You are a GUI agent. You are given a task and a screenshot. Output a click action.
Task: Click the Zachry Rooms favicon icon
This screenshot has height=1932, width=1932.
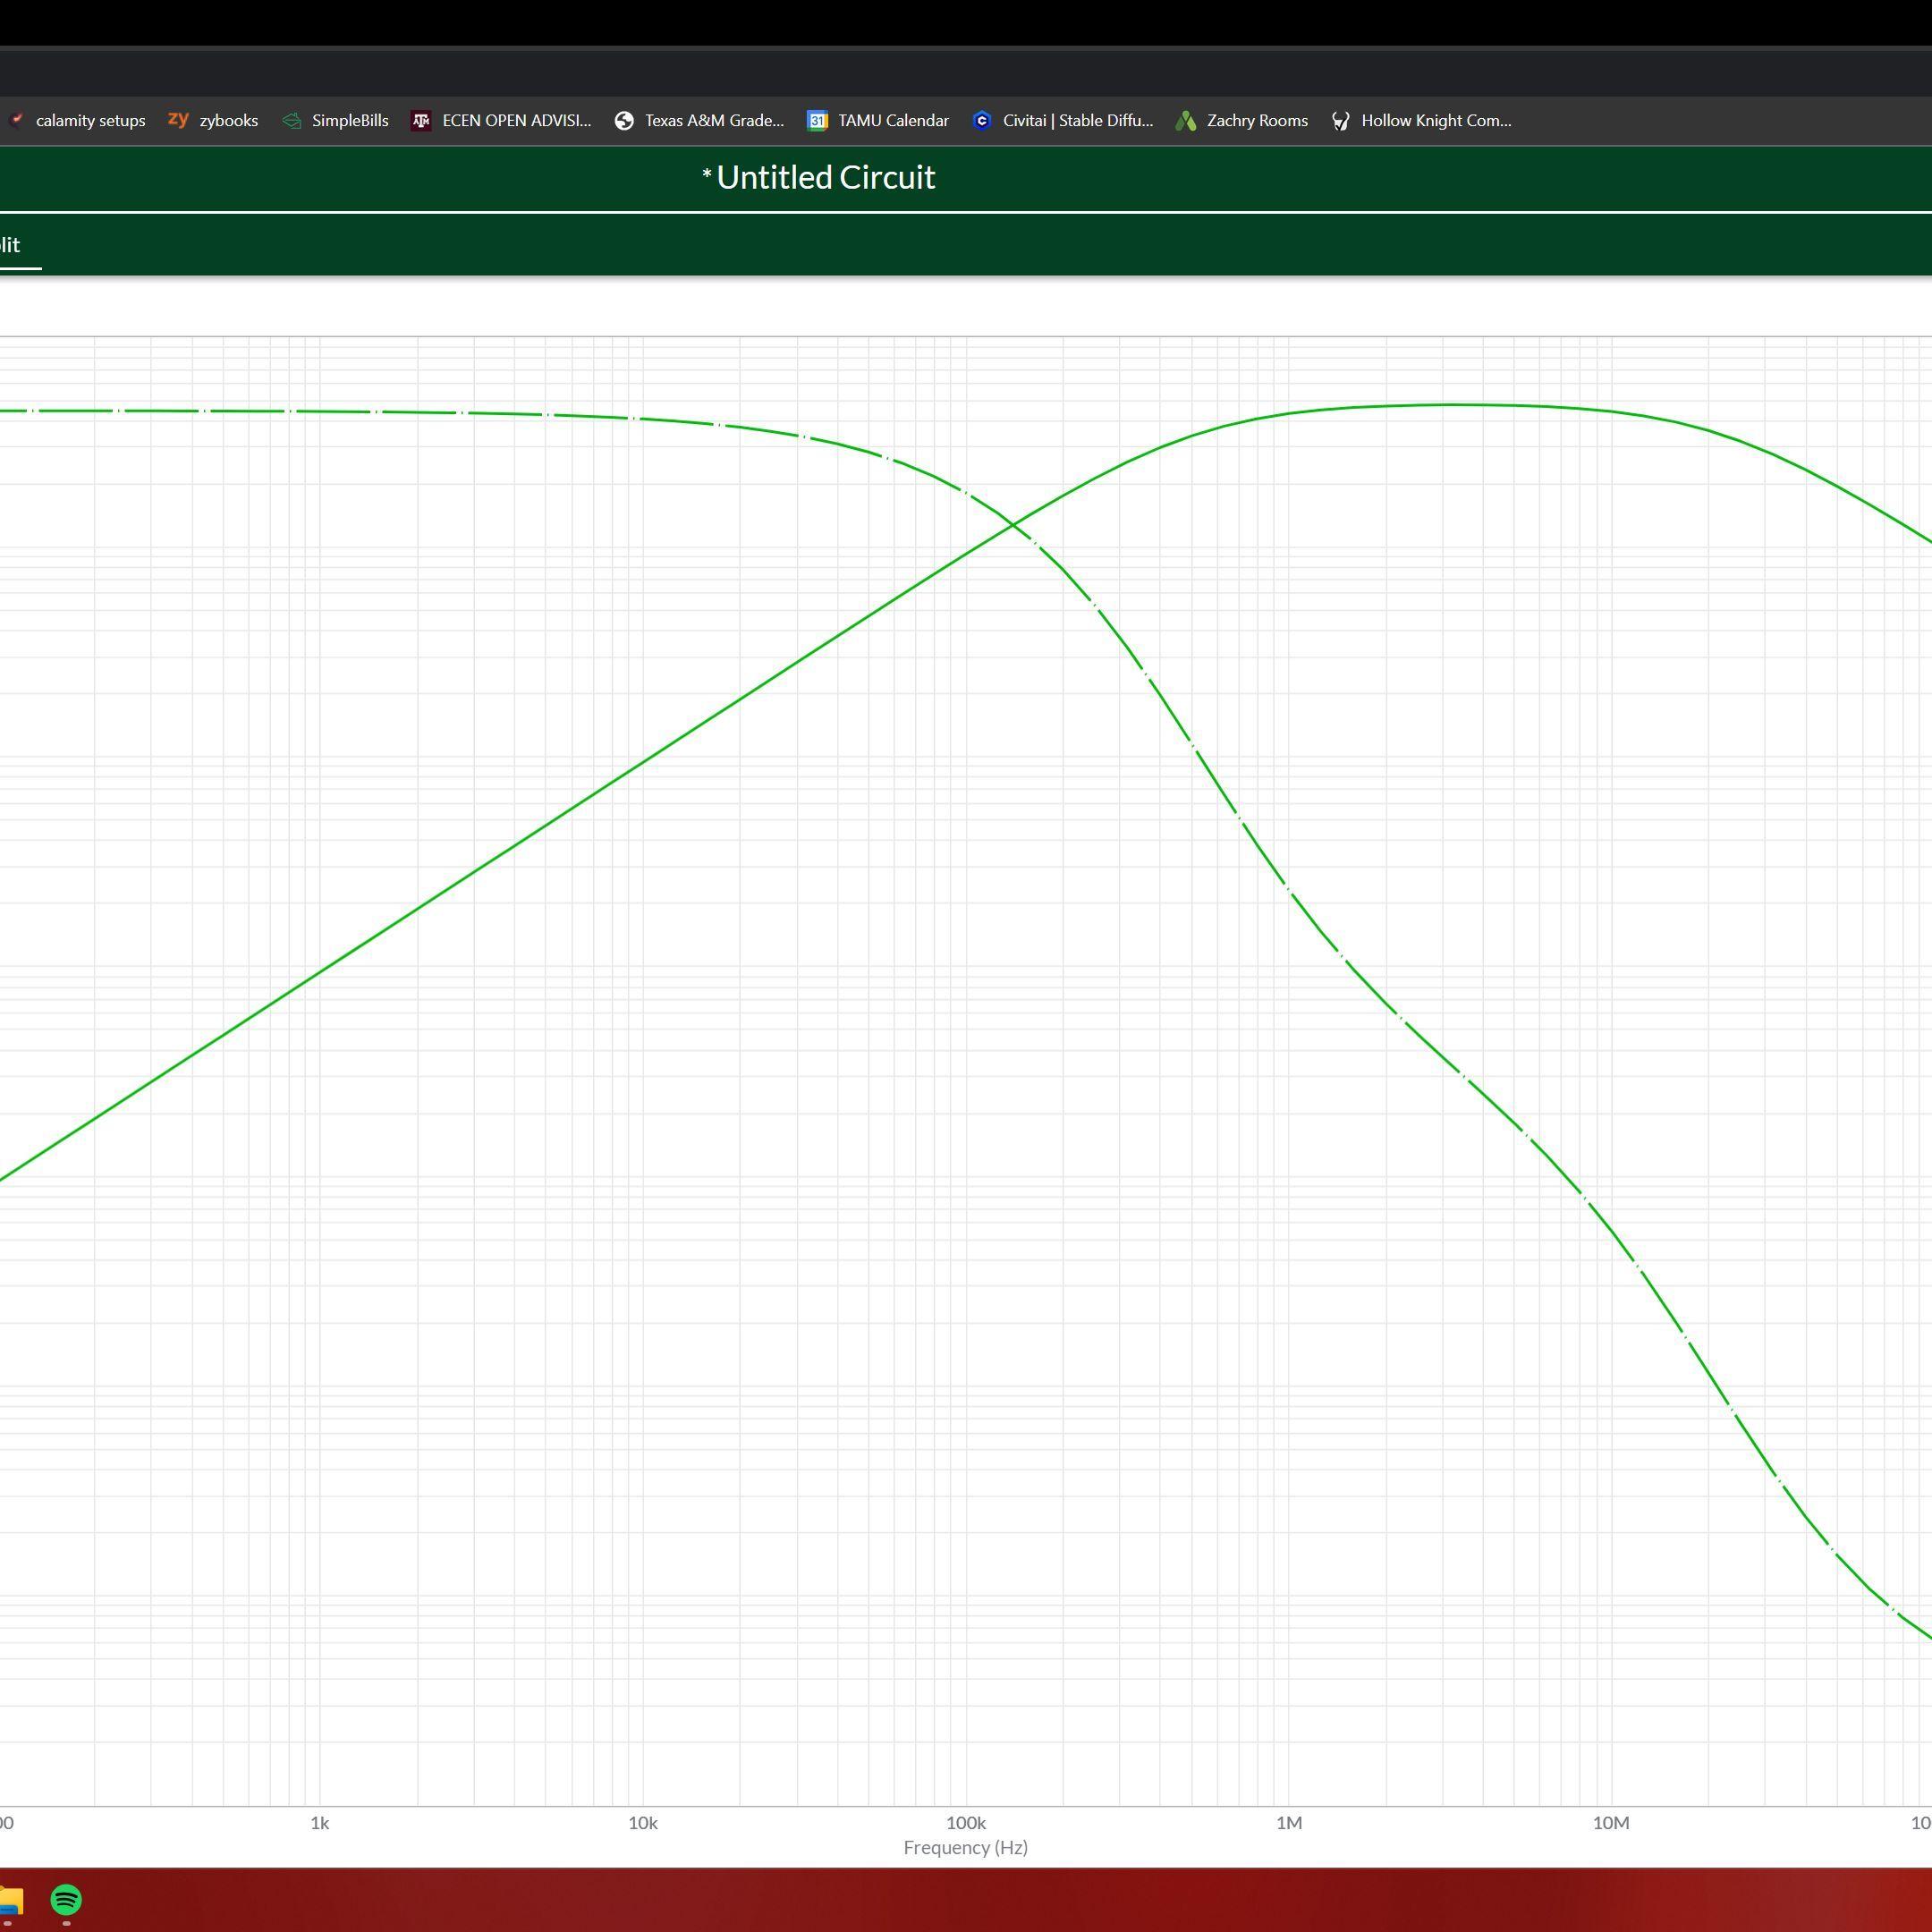(x=1186, y=121)
